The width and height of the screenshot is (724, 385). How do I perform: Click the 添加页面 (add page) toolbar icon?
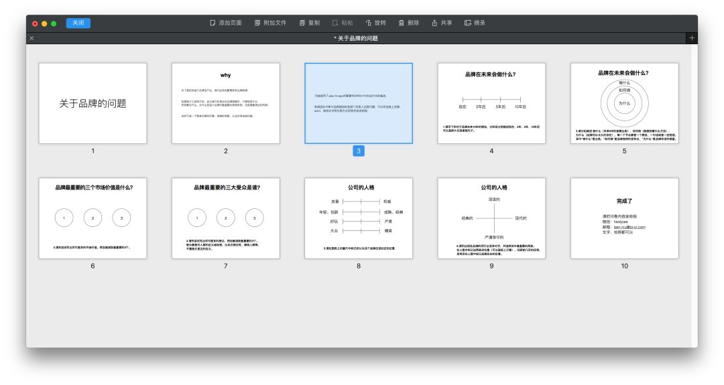(x=213, y=23)
